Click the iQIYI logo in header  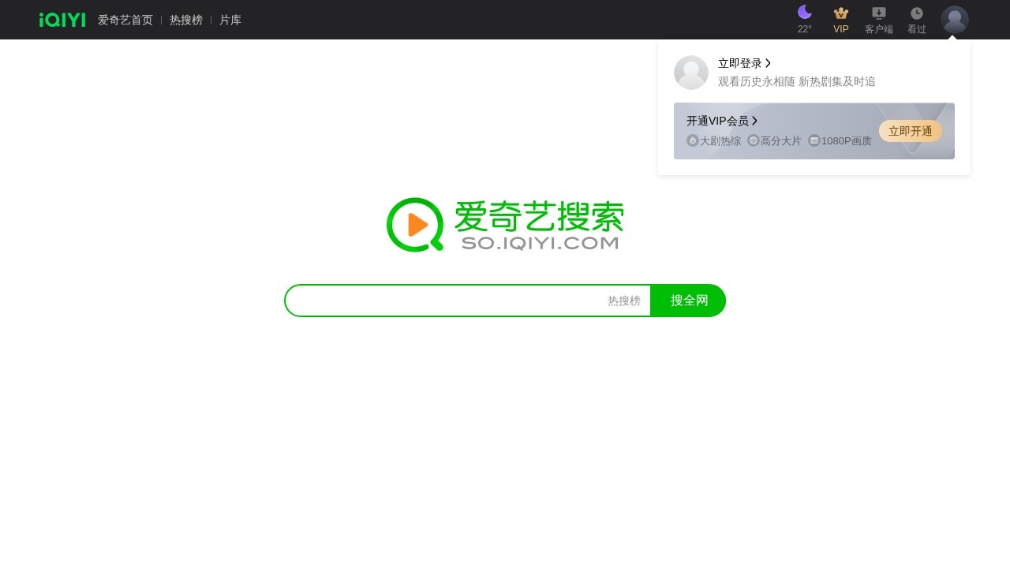pyautogui.click(x=62, y=20)
